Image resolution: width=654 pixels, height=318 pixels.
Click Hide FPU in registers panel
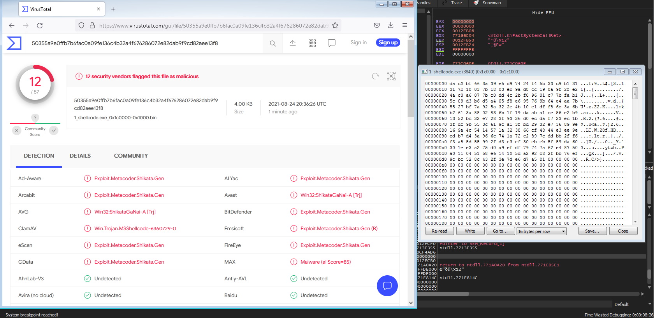pyautogui.click(x=543, y=12)
